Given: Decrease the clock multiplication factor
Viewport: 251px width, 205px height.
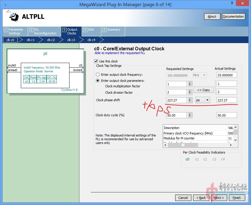Looking at the screenshot, I should click(190, 85).
